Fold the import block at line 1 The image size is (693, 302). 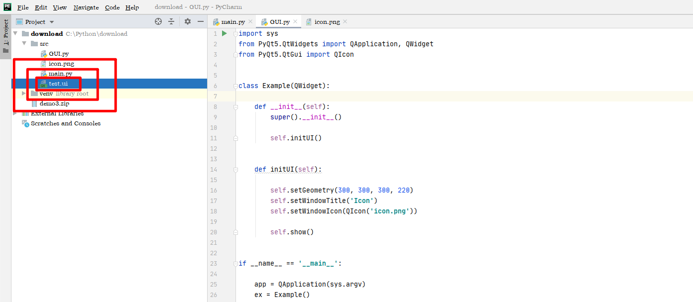point(236,33)
